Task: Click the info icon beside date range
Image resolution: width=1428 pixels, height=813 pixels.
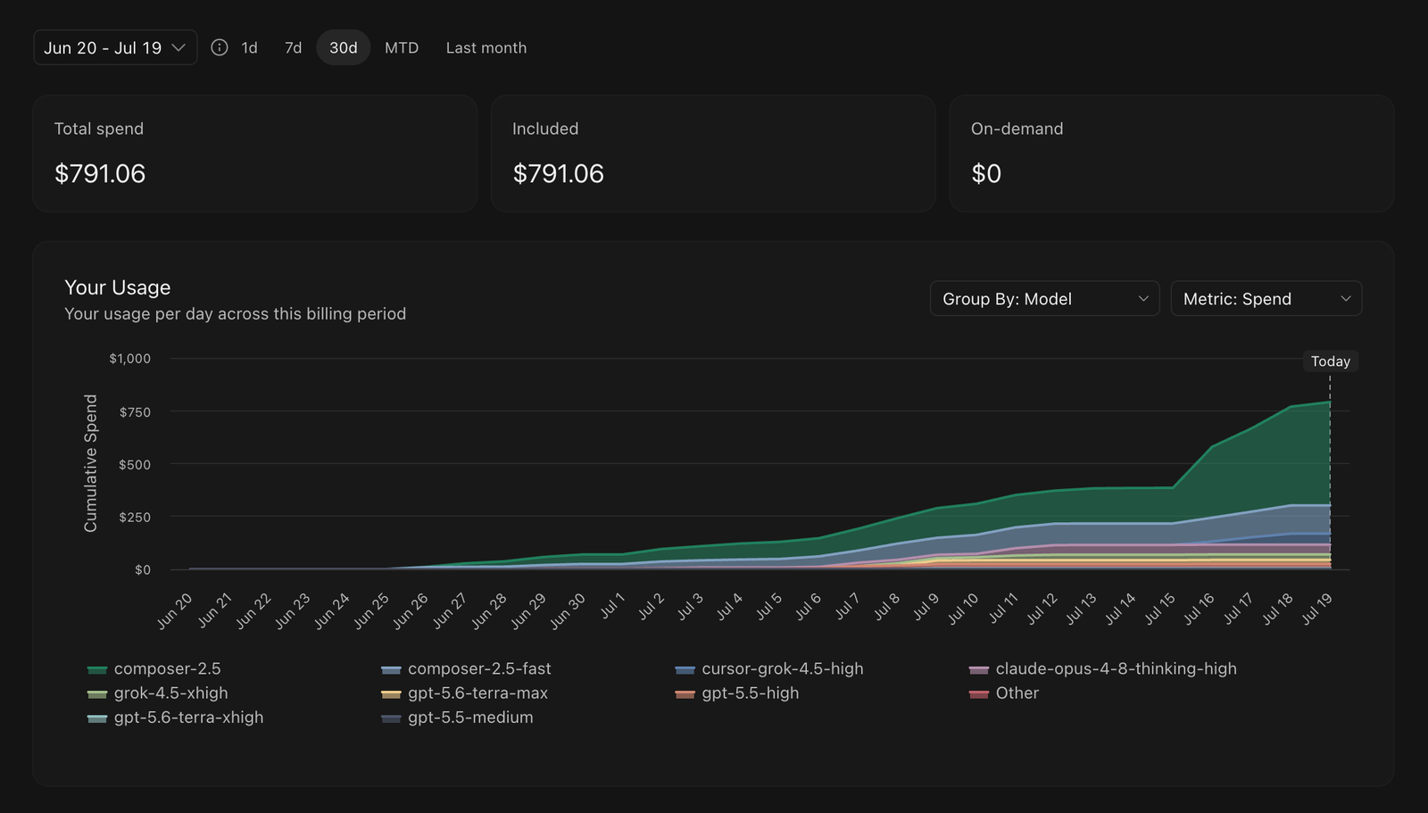Action: point(220,47)
